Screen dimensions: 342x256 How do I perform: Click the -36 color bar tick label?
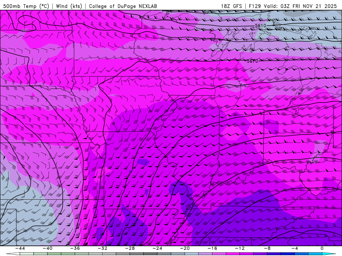pos(75,248)
